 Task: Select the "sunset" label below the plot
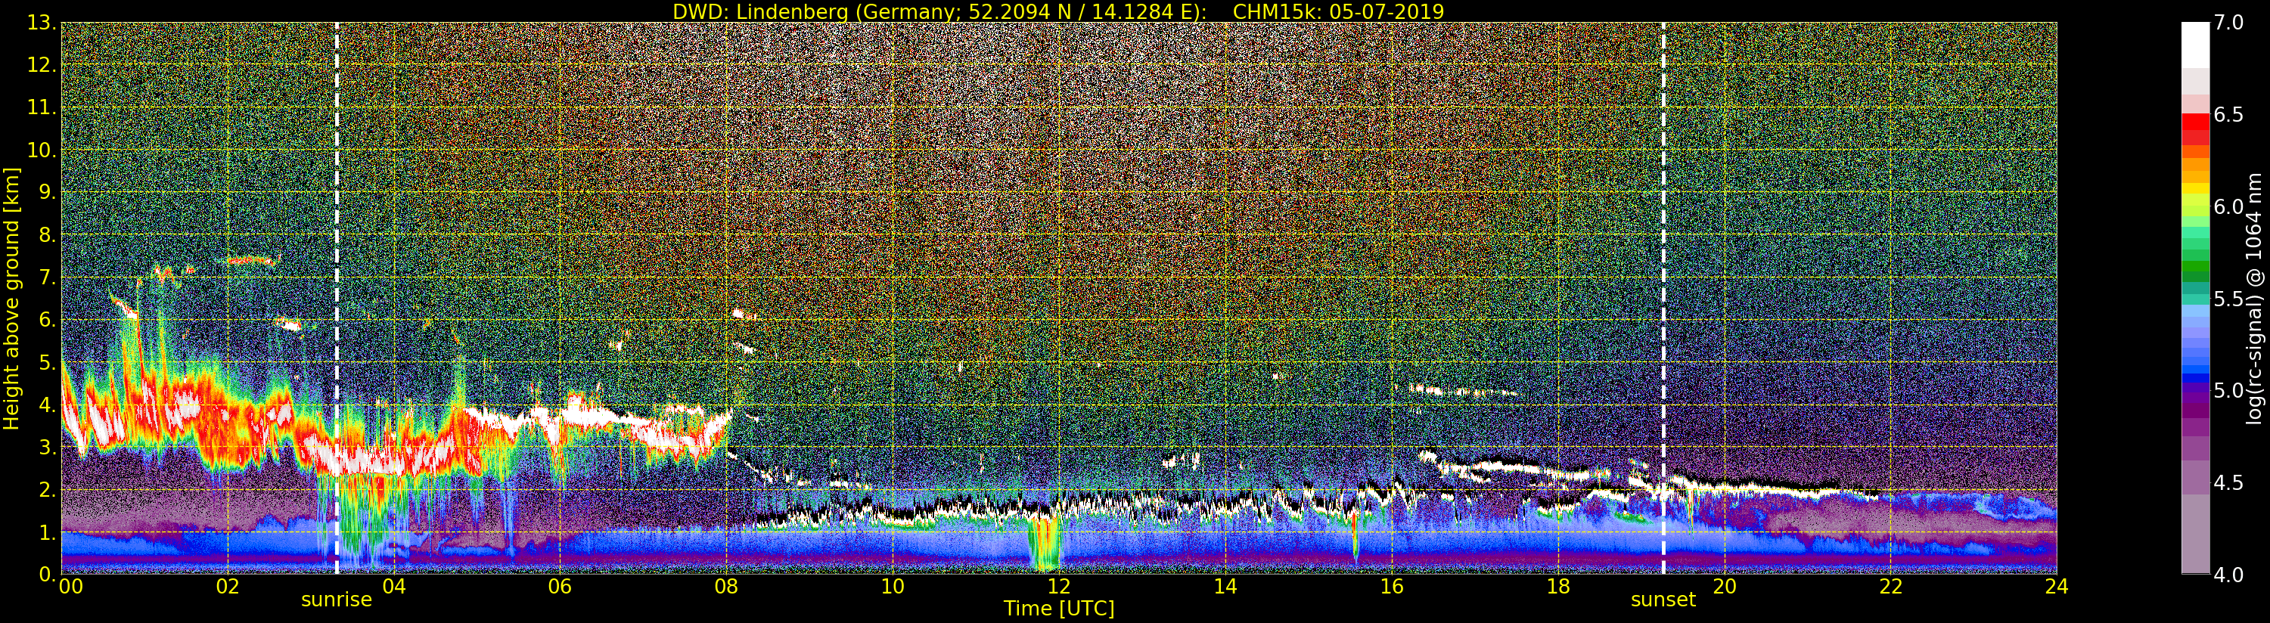click(x=1663, y=600)
